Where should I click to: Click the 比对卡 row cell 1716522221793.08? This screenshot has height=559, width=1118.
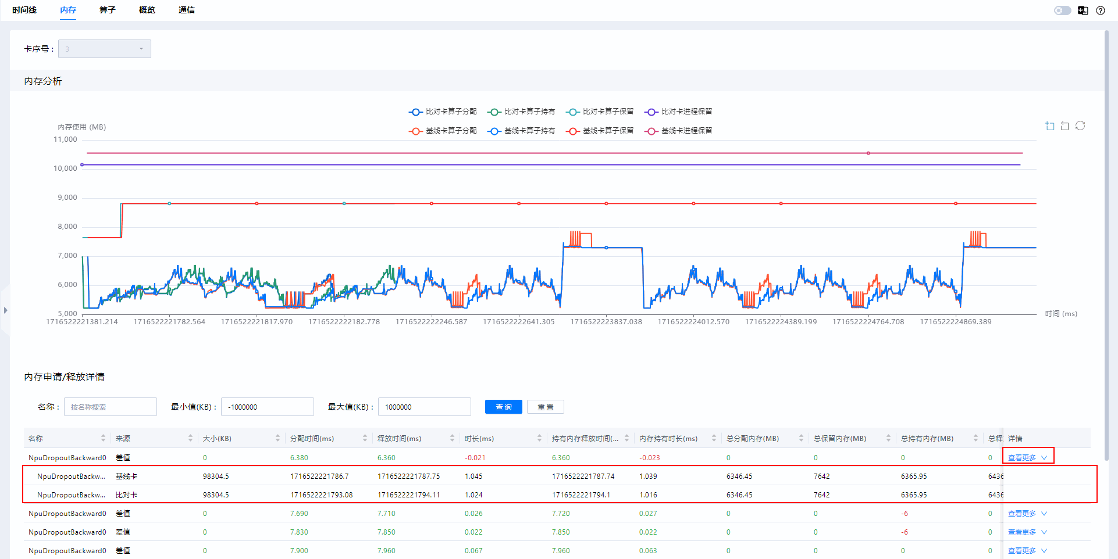[322, 495]
